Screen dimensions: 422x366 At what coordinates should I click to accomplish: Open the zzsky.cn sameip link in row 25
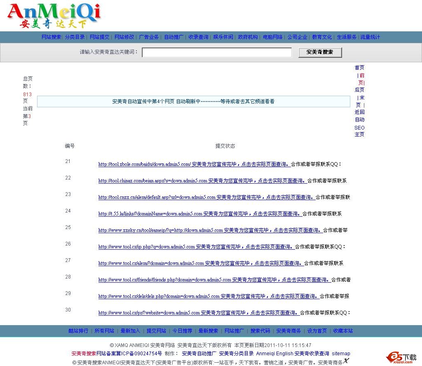pyautogui.click(x=210, y=230)
